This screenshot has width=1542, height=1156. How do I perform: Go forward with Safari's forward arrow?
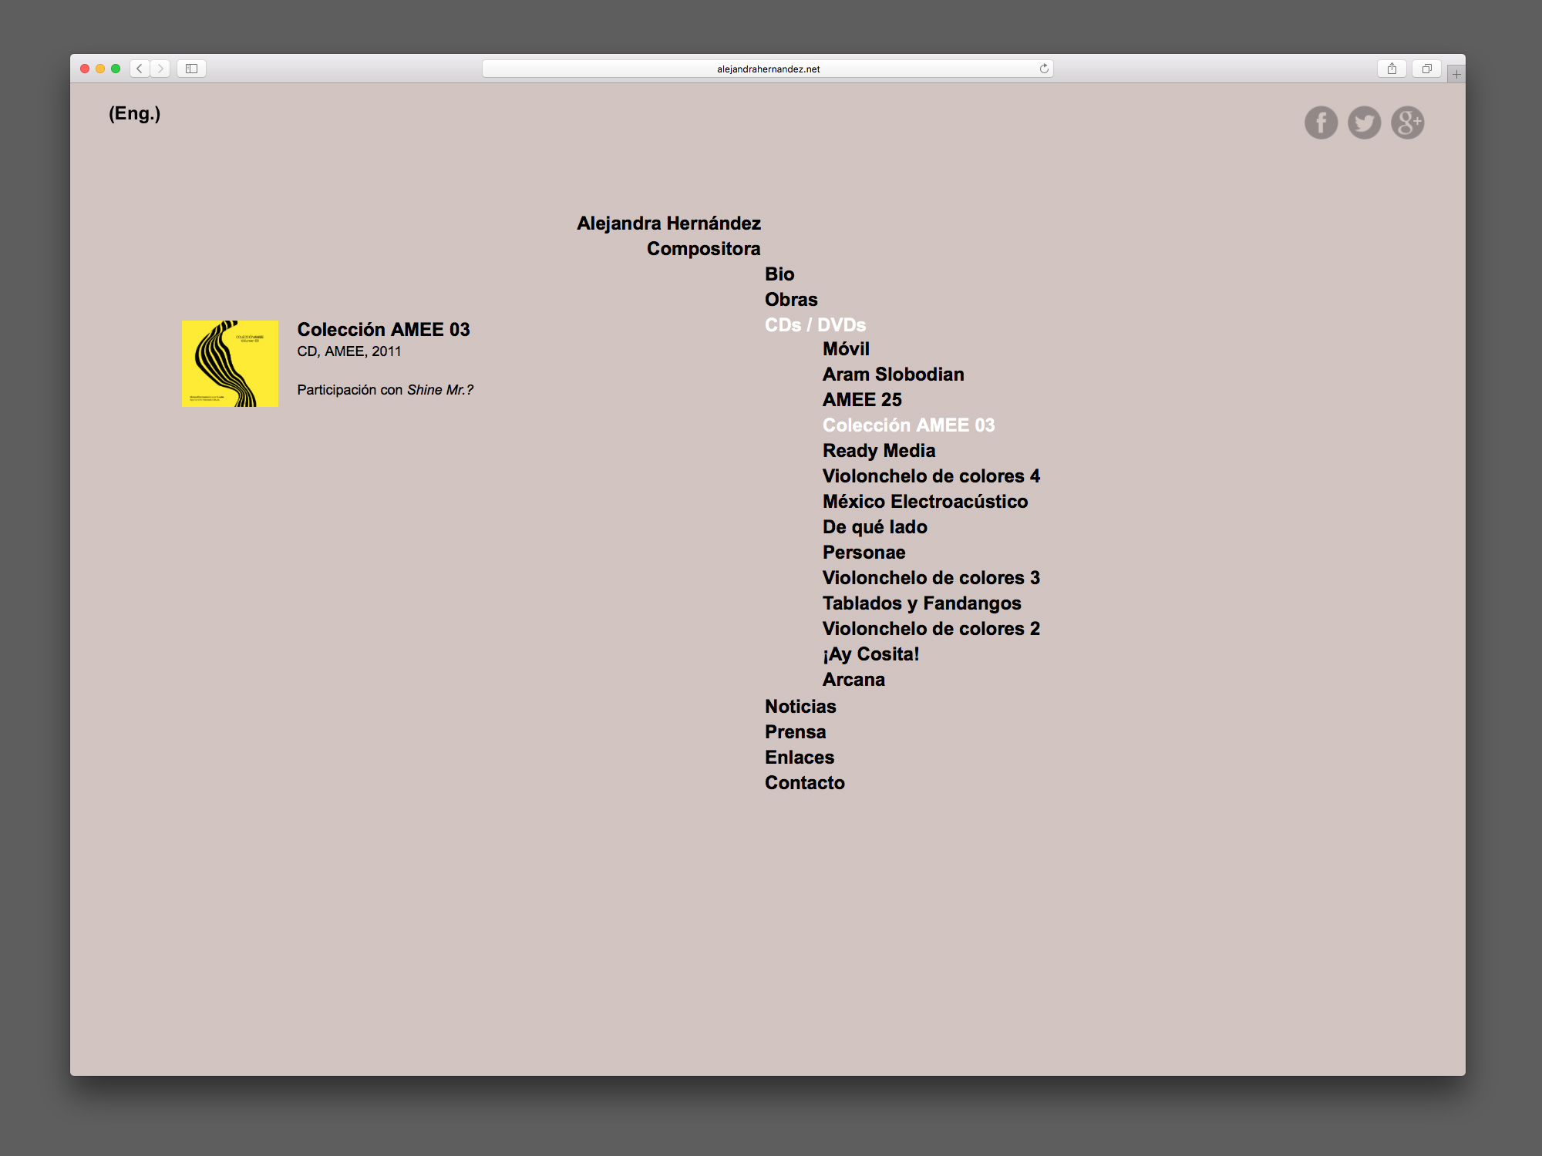[x=160, y=69]
